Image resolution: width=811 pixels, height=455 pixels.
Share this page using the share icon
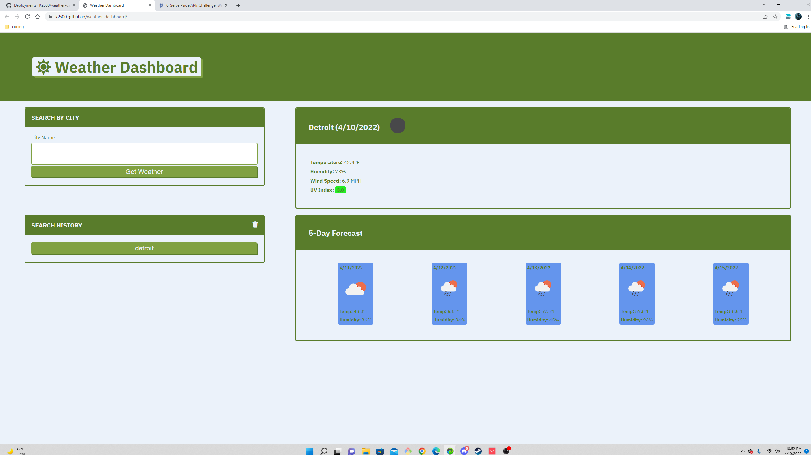765,17
